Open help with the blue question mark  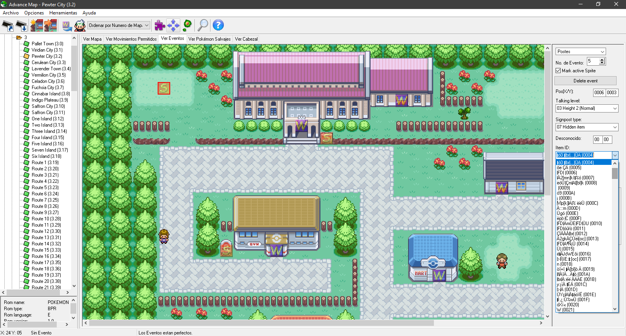coord(218,25)
